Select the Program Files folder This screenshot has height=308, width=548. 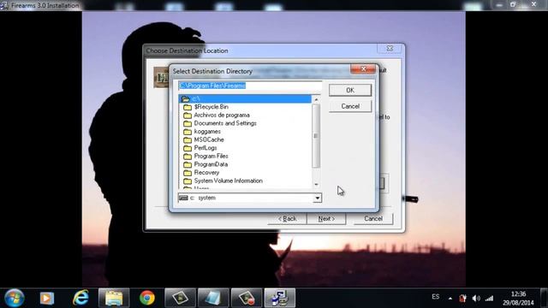pos(211,156)
